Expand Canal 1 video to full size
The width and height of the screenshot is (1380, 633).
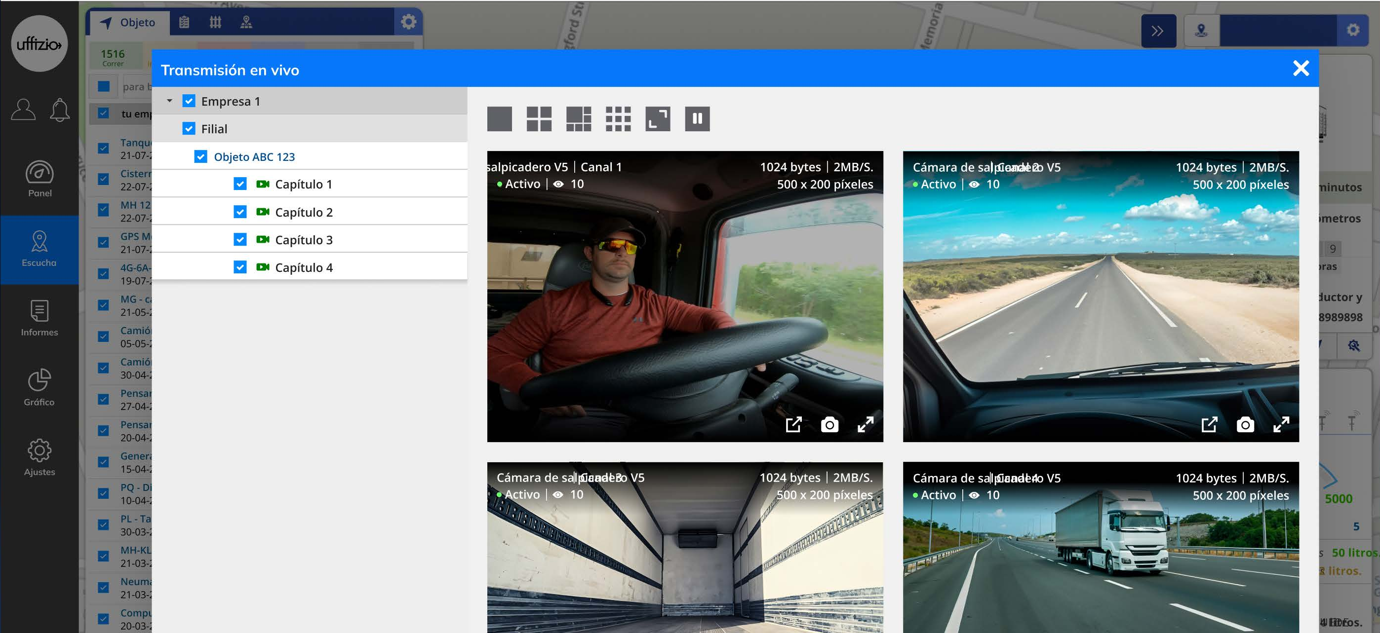tap(865, 425)
